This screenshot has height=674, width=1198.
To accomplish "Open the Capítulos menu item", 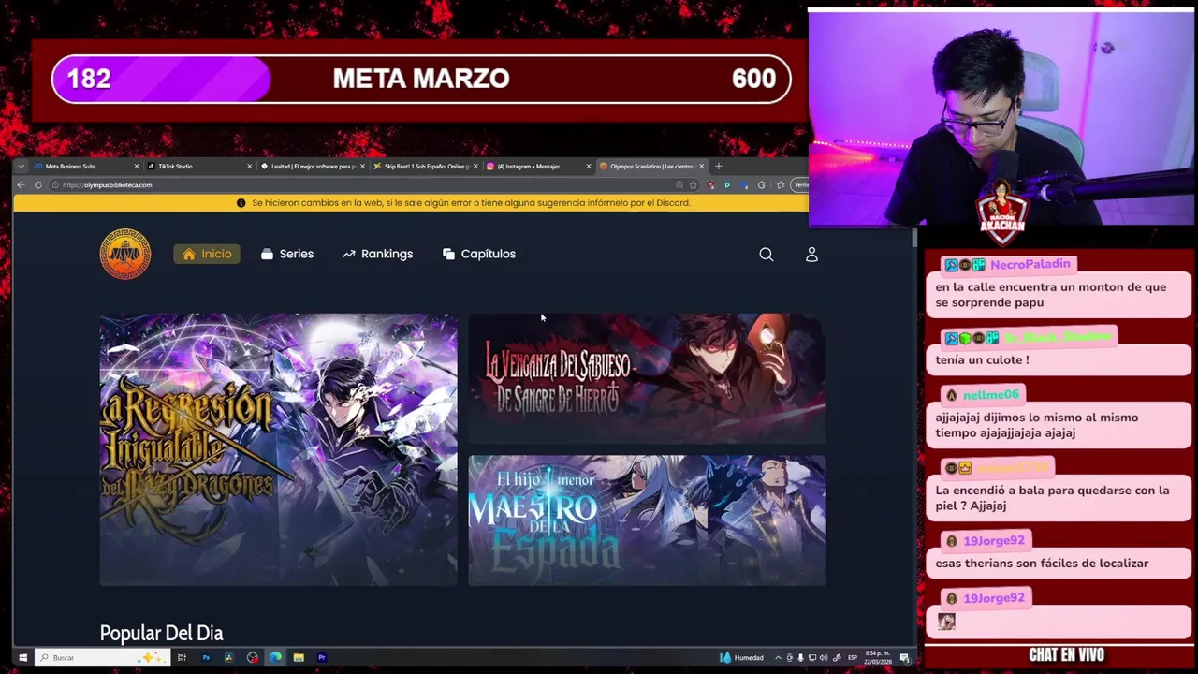I will click(x=478, y=254).
